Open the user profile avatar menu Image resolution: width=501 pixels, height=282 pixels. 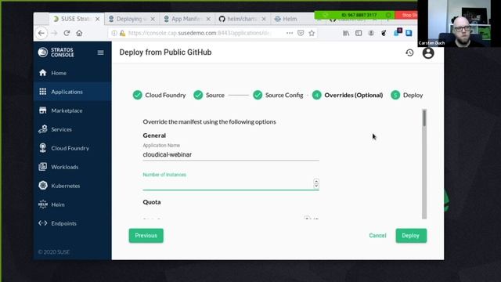pos(428,52)
